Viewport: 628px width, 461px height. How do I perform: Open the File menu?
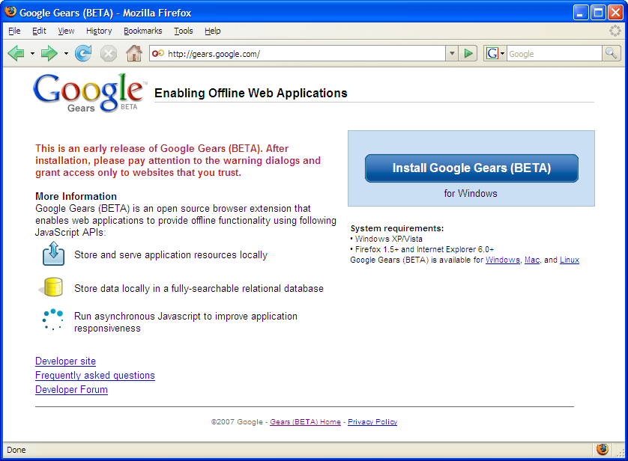click(x=14, y=31)
